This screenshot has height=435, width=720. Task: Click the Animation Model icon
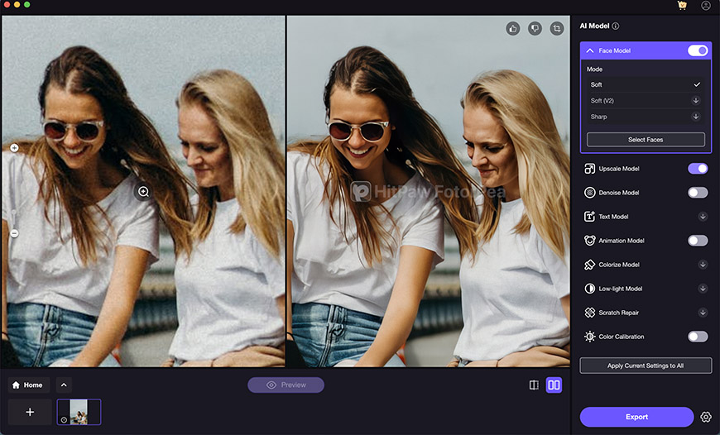(x=589, y=241)
